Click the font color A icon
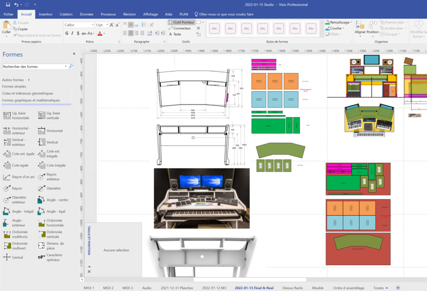Viewport: 427px width, 291px height. (100, 33)
